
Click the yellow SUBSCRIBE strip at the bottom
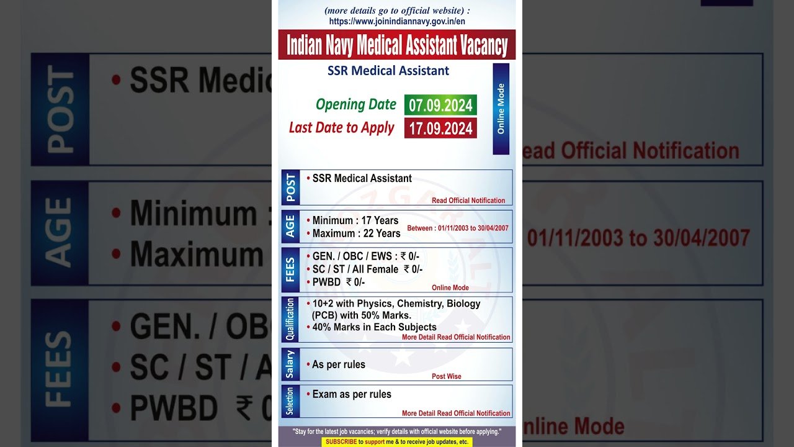tap(397, 442)
